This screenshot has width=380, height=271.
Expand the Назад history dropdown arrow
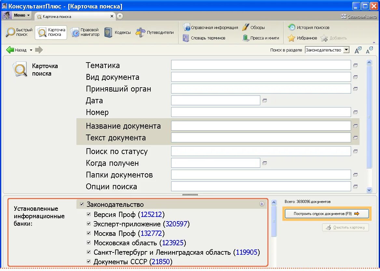(31, 50)
